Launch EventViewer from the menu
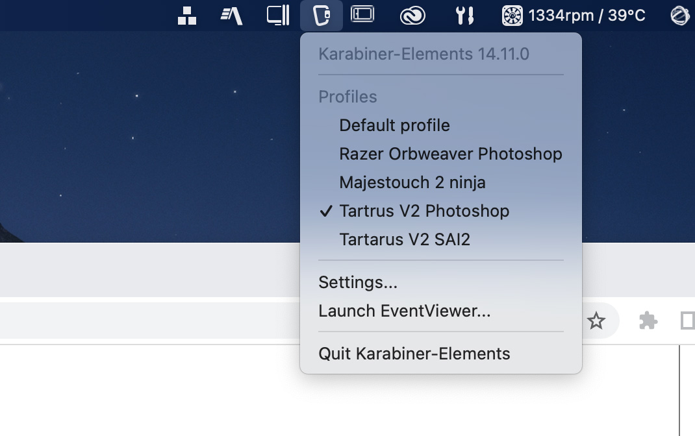The width and height of the screenshot is (695, 436). pos(440,311)
